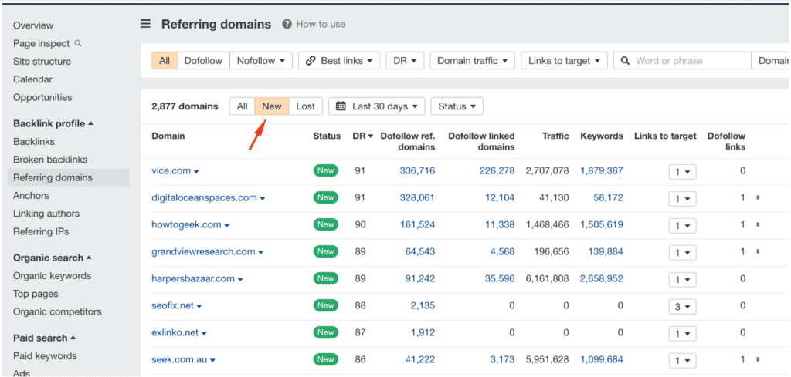Open the howtogeek.com domain link
Screen dimensions: 791x377
[186, 225]
